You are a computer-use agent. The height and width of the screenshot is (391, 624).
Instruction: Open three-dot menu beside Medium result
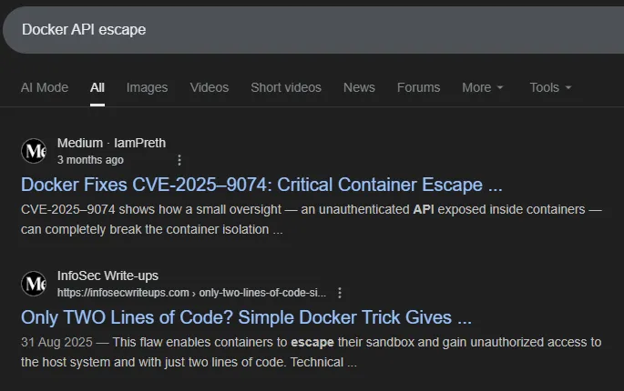(x=179, y=160)
